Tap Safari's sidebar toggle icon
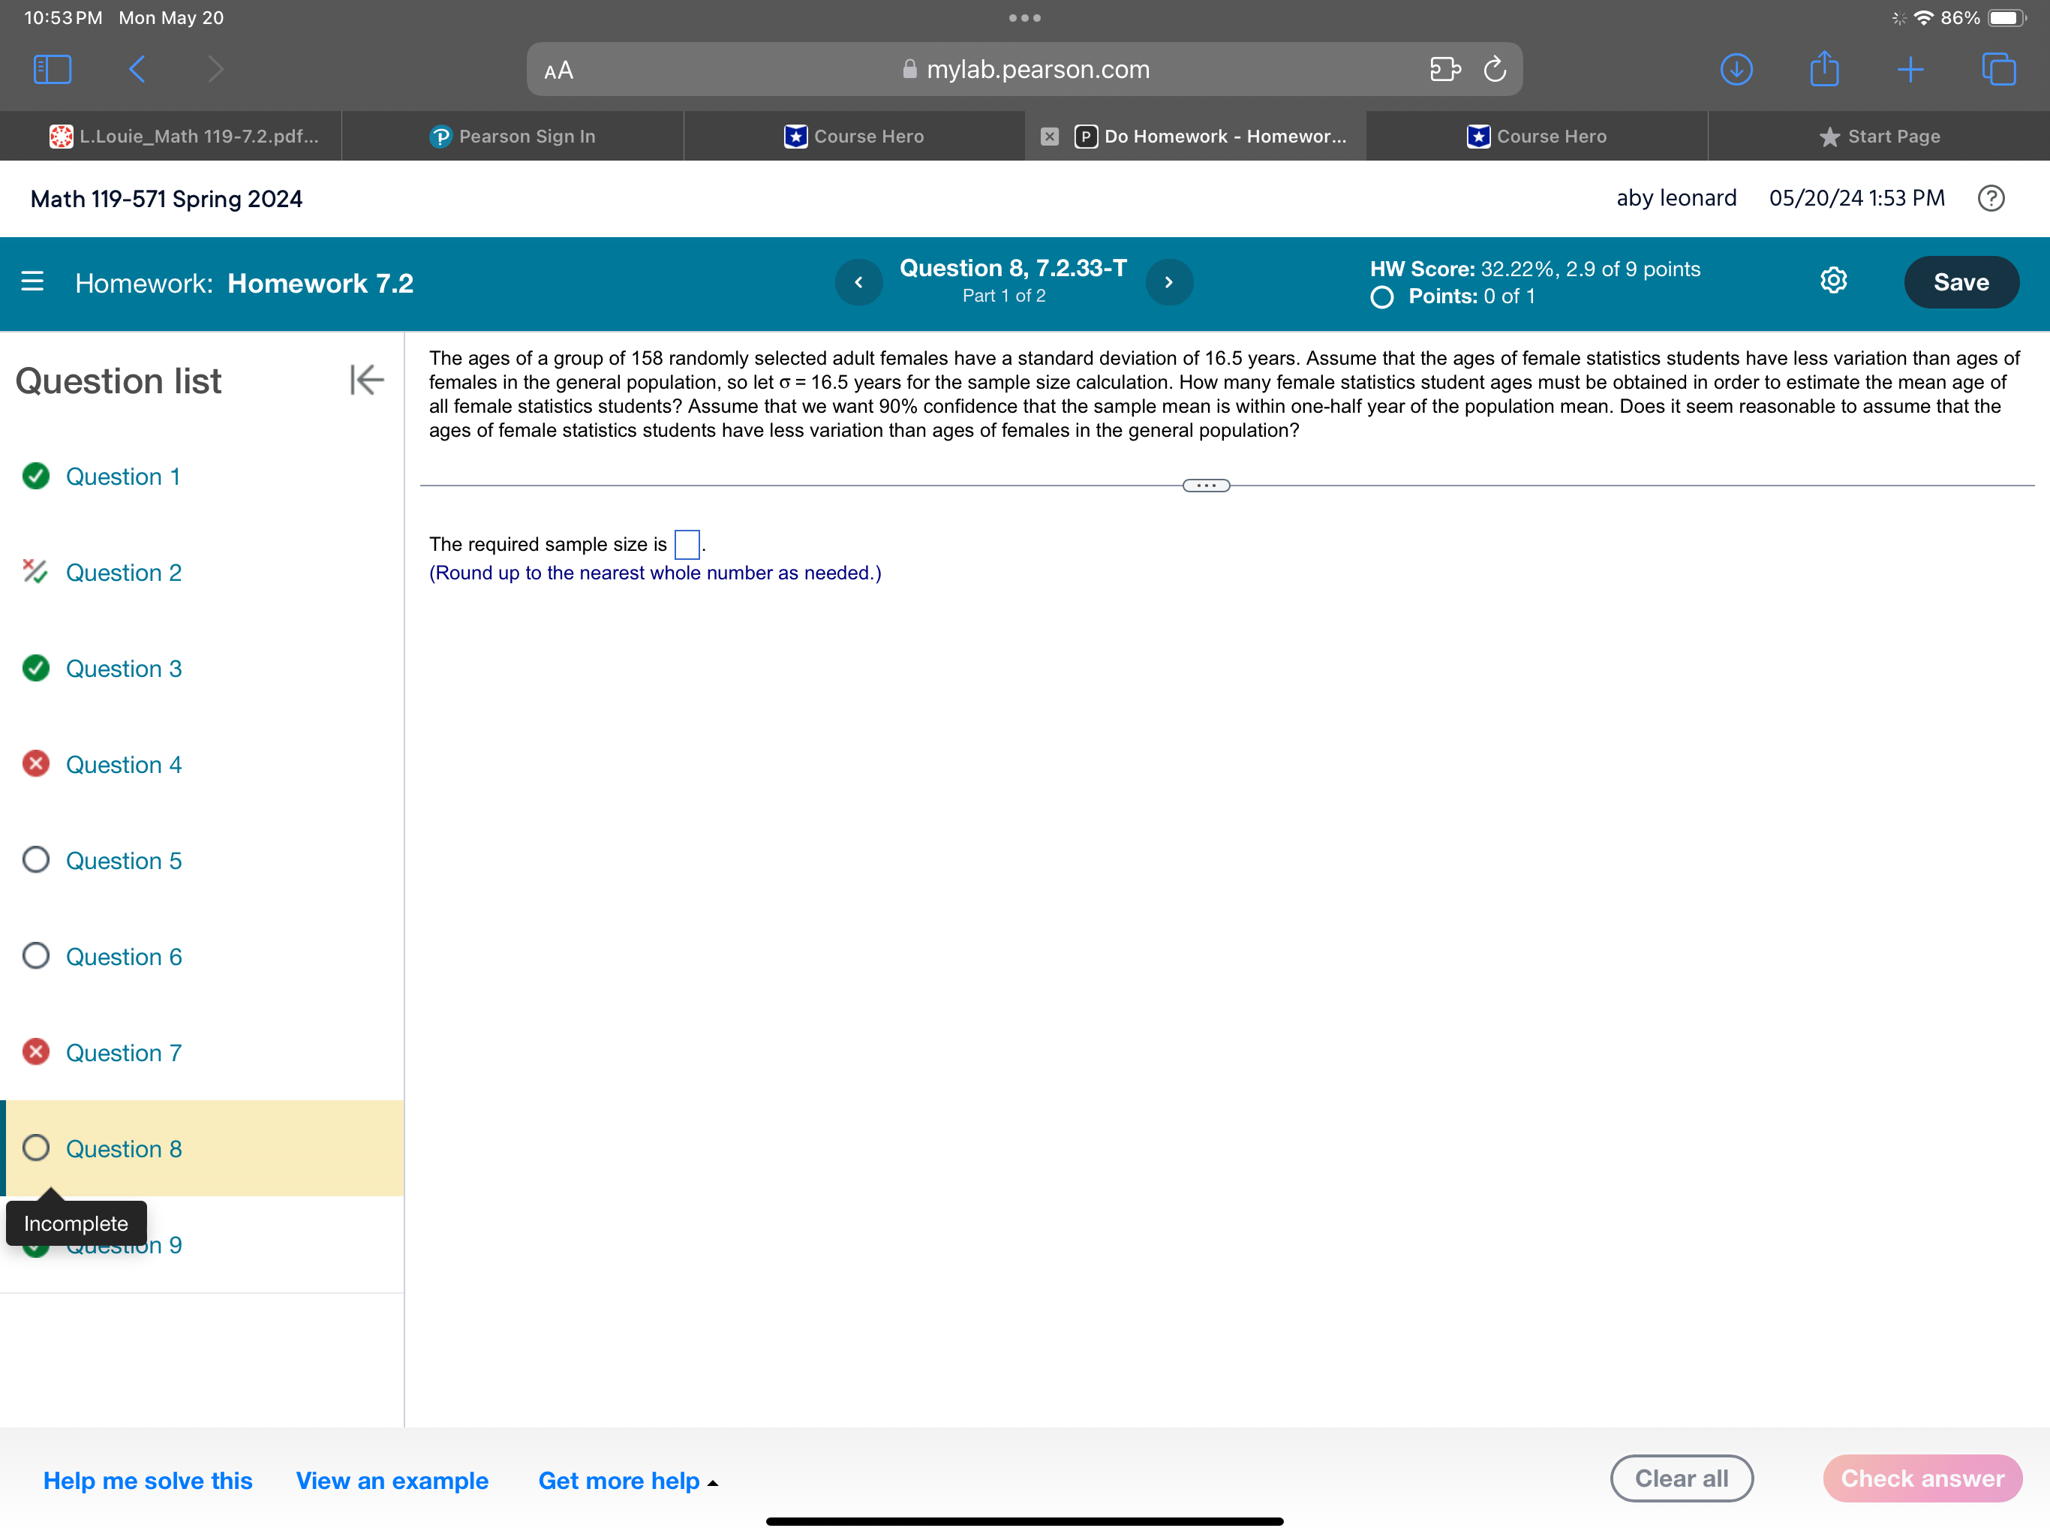 (52, 70)
